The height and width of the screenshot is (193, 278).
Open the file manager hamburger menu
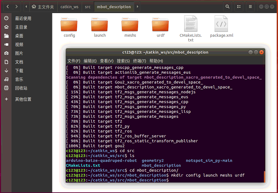point(250,7)
